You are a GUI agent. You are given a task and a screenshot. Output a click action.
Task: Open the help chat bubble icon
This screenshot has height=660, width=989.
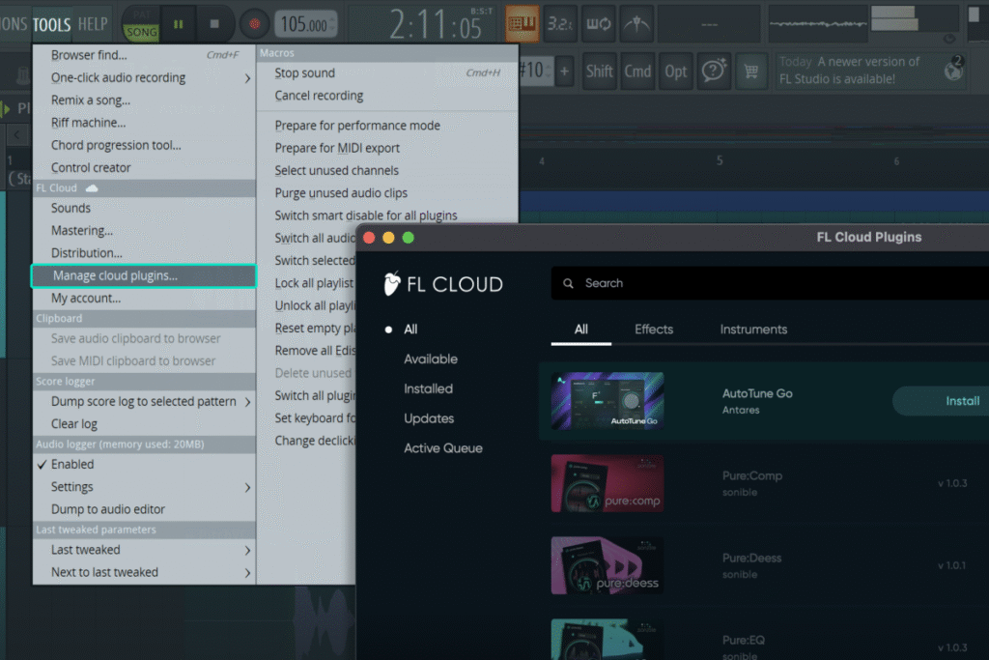[x=714, y=71]
